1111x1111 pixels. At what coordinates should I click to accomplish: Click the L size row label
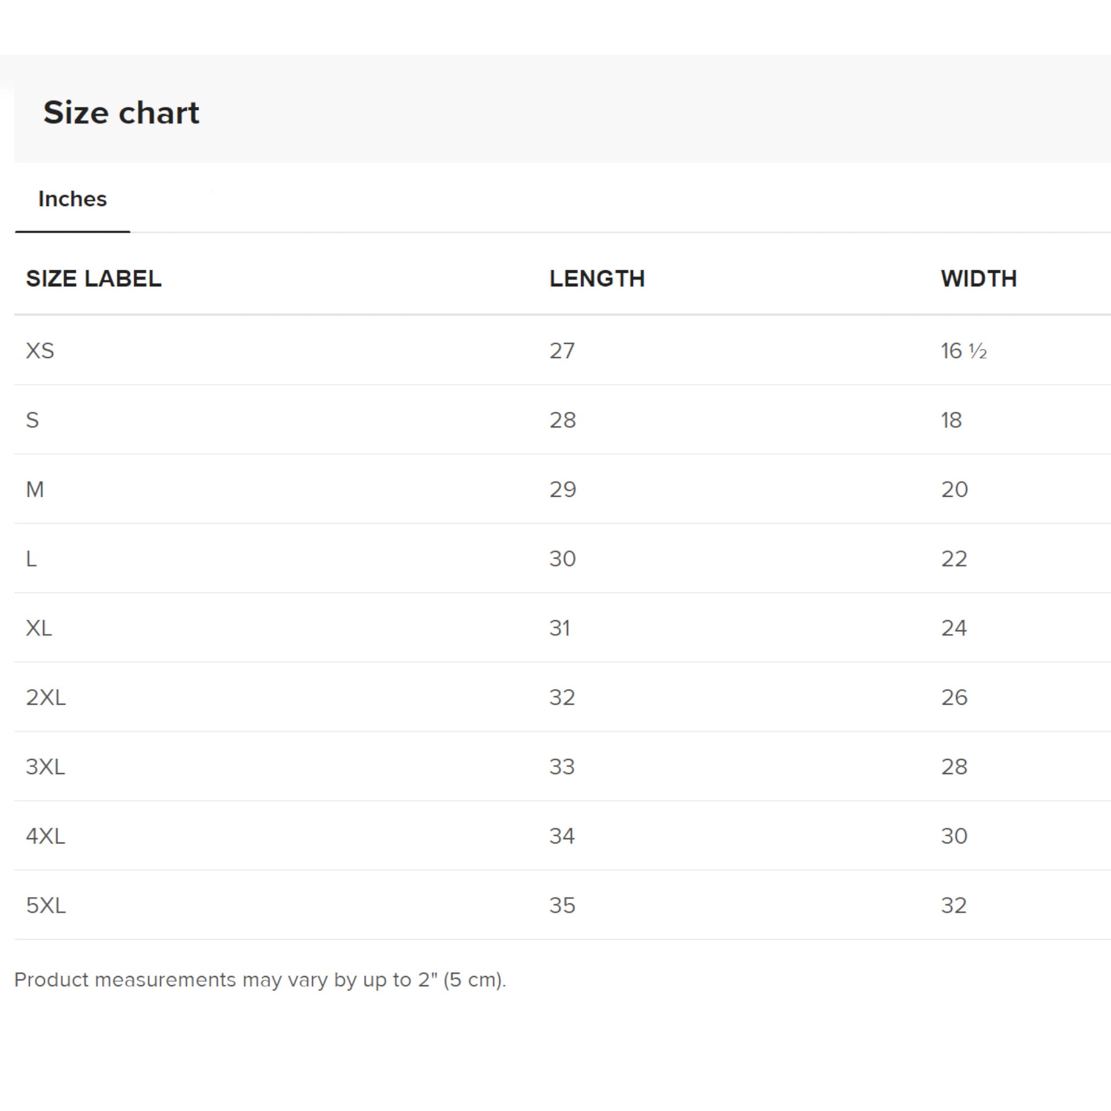(31, 559)
